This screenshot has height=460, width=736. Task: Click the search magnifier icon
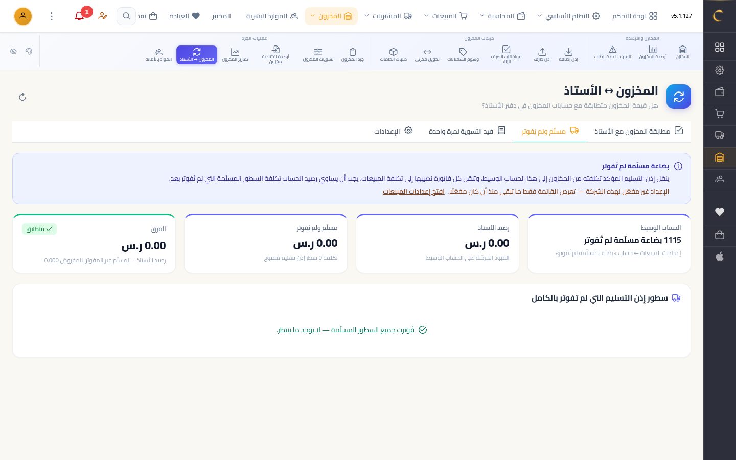tap(126, 16)
